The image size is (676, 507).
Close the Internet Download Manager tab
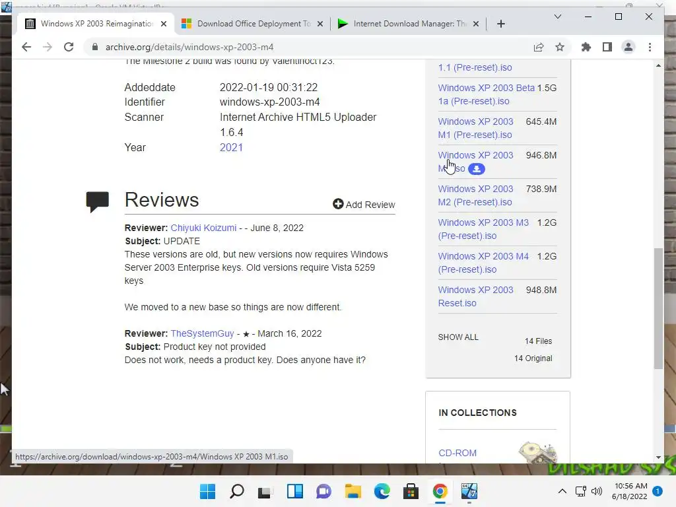click(475, 24)
